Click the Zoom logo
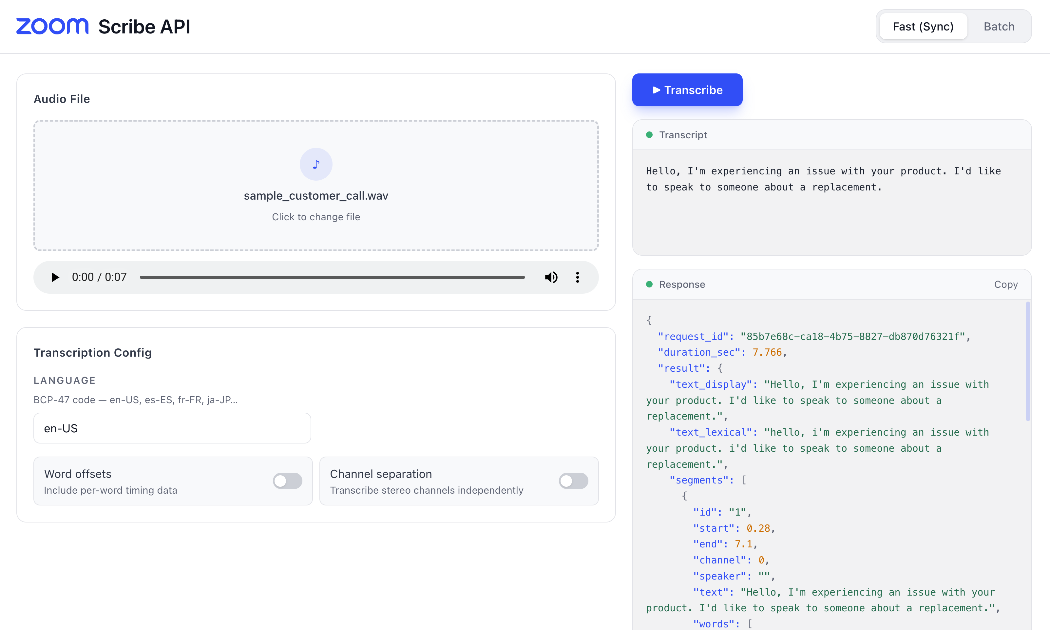Viewport: 1050px width, 630px height. (52, 26)
